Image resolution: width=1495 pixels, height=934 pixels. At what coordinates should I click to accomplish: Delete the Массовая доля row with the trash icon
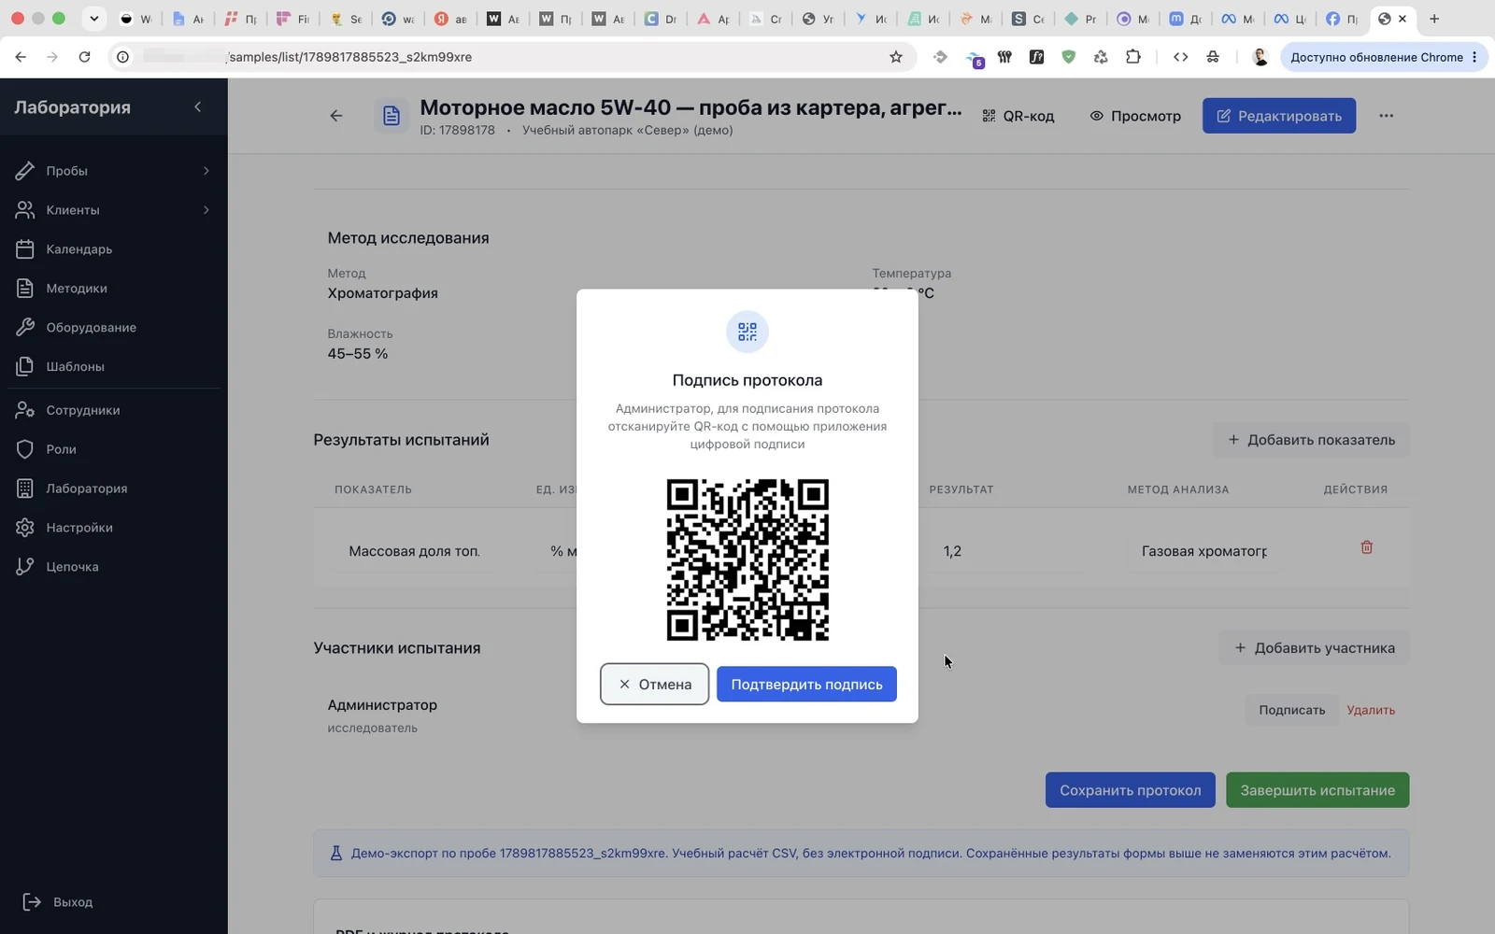point(1366,547)
